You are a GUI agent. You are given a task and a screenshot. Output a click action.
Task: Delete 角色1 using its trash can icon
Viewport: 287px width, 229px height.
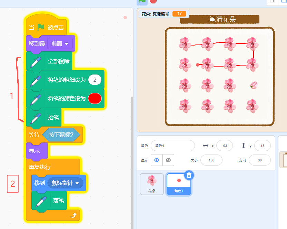tap(189, 176)
